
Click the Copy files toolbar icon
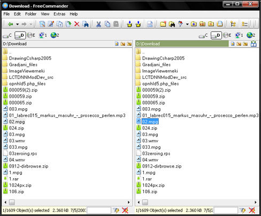[x=59, y=24]
